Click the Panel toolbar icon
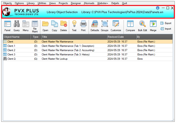This screenshot has width=176, height=123. point(7,26)
